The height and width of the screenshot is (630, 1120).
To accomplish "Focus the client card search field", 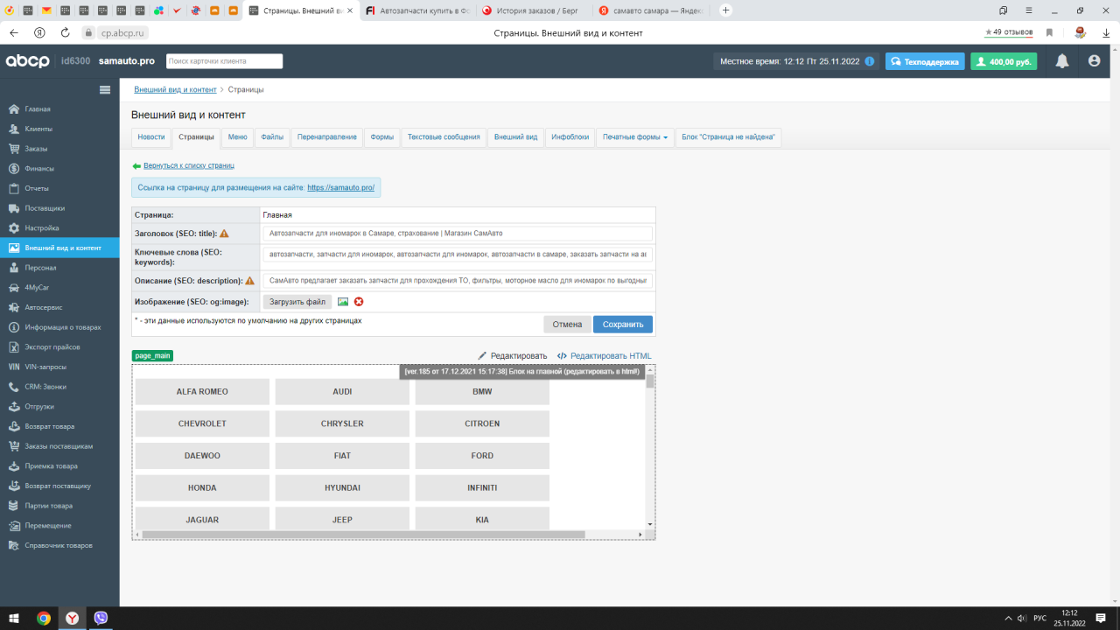I will click(x=224, y=61).
